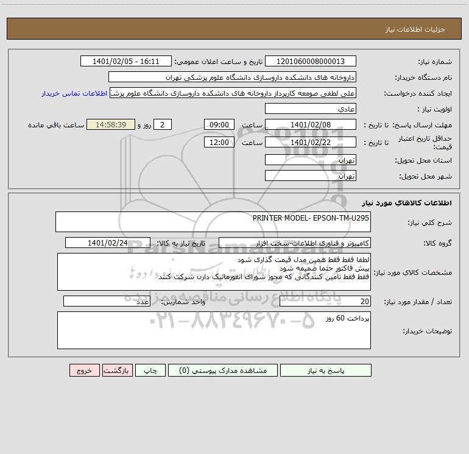The image size is (469, 454).
Task: Click the label گروه کالا
Action: pyautogui.click(x=437, y=243)
